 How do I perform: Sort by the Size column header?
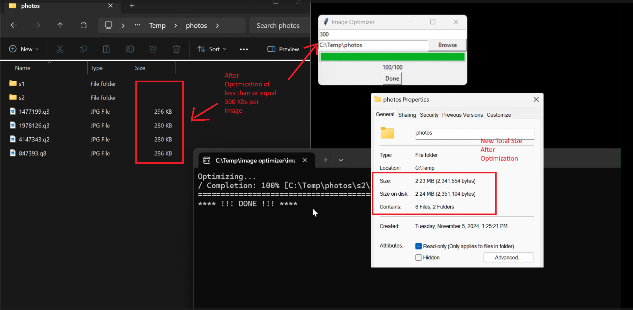pyautogui.click(x=154, y=68)
